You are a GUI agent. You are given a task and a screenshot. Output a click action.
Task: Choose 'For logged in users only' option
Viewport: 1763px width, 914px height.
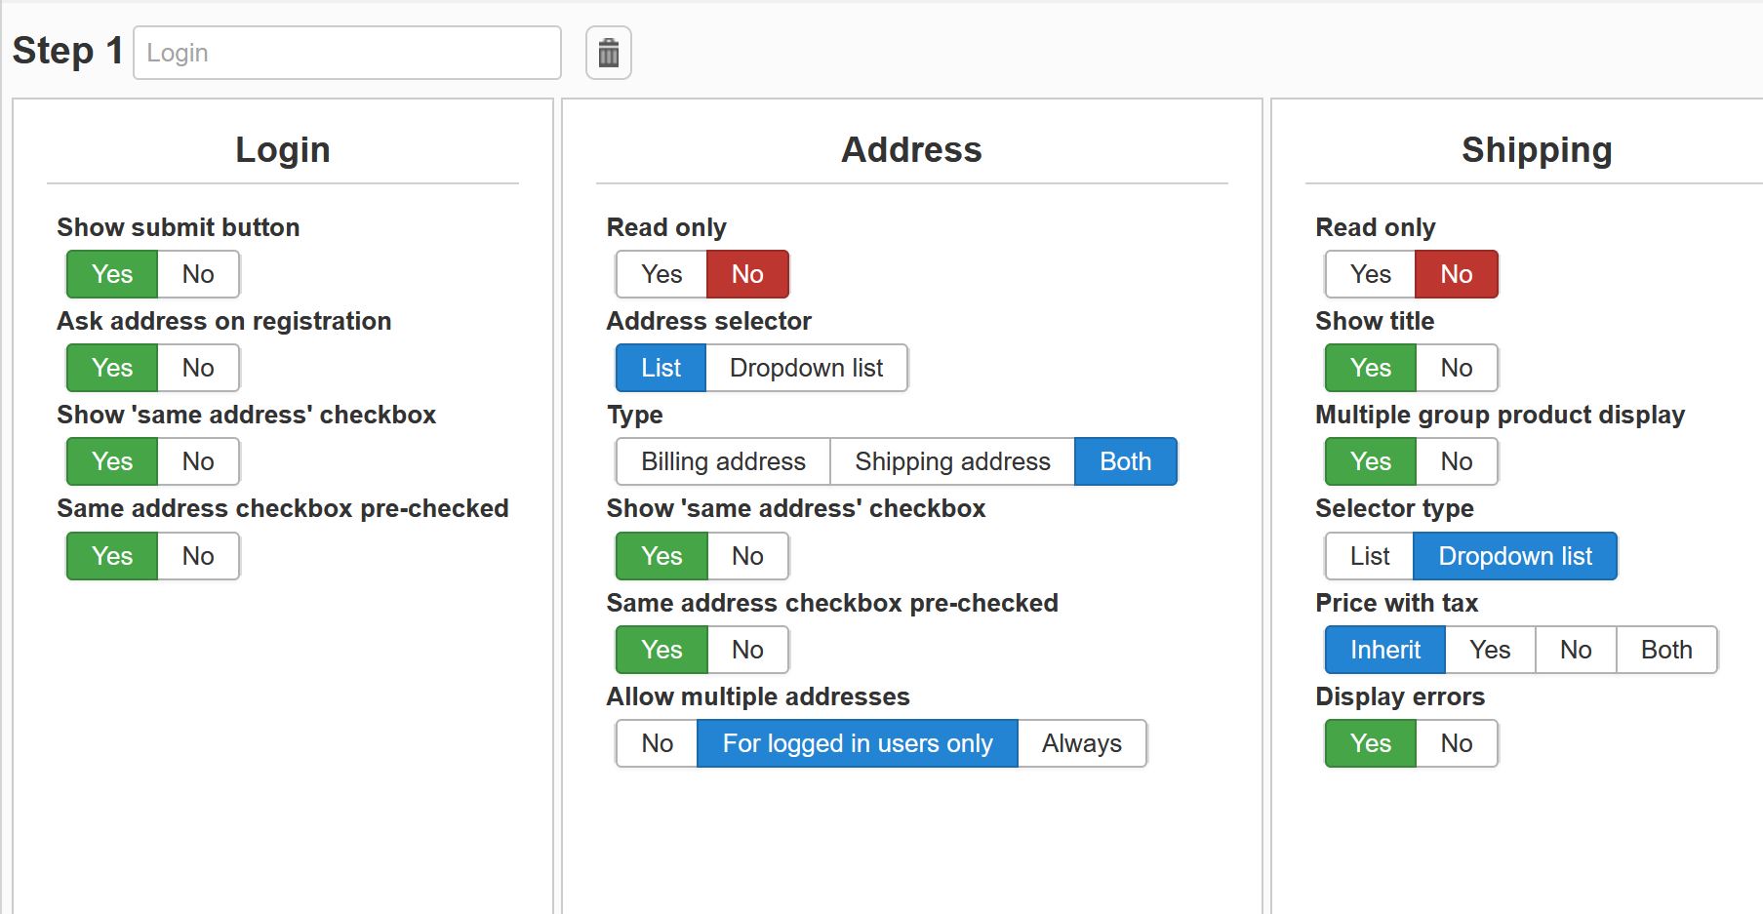(857, 743)
